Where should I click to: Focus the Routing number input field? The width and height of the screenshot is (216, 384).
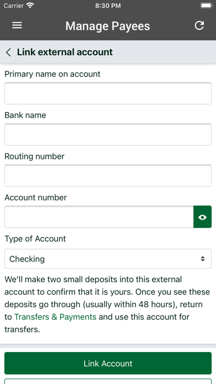click(108, 175)
